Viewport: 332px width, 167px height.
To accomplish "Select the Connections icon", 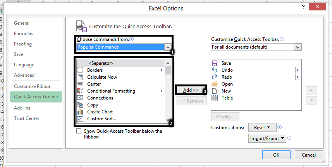I will 80,98.
